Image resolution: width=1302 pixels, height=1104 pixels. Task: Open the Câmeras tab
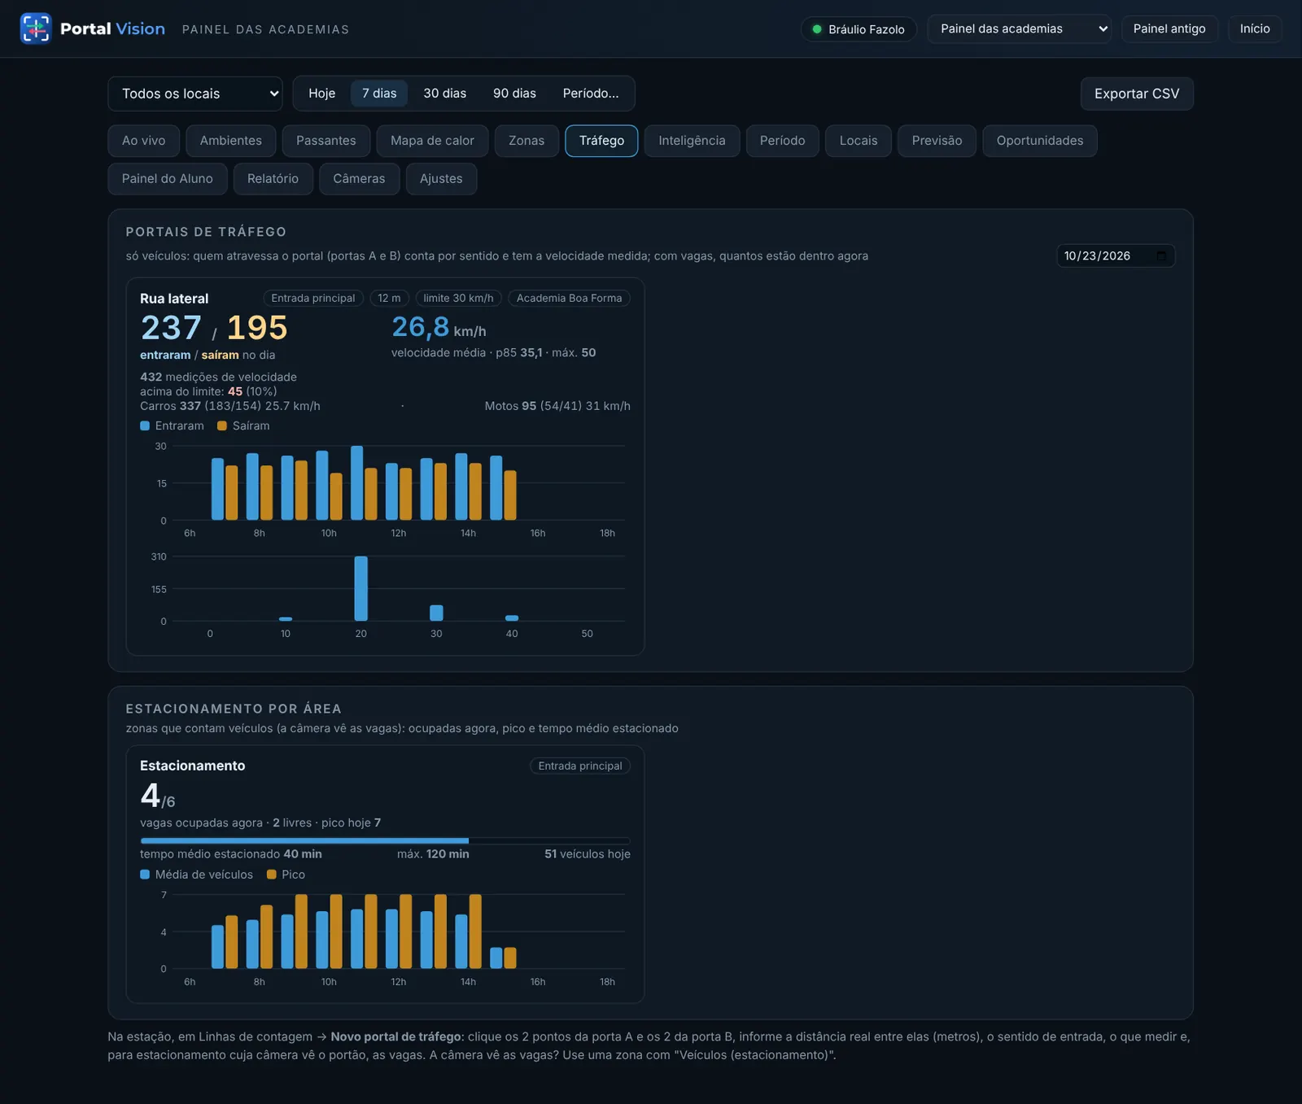[359, 179]
